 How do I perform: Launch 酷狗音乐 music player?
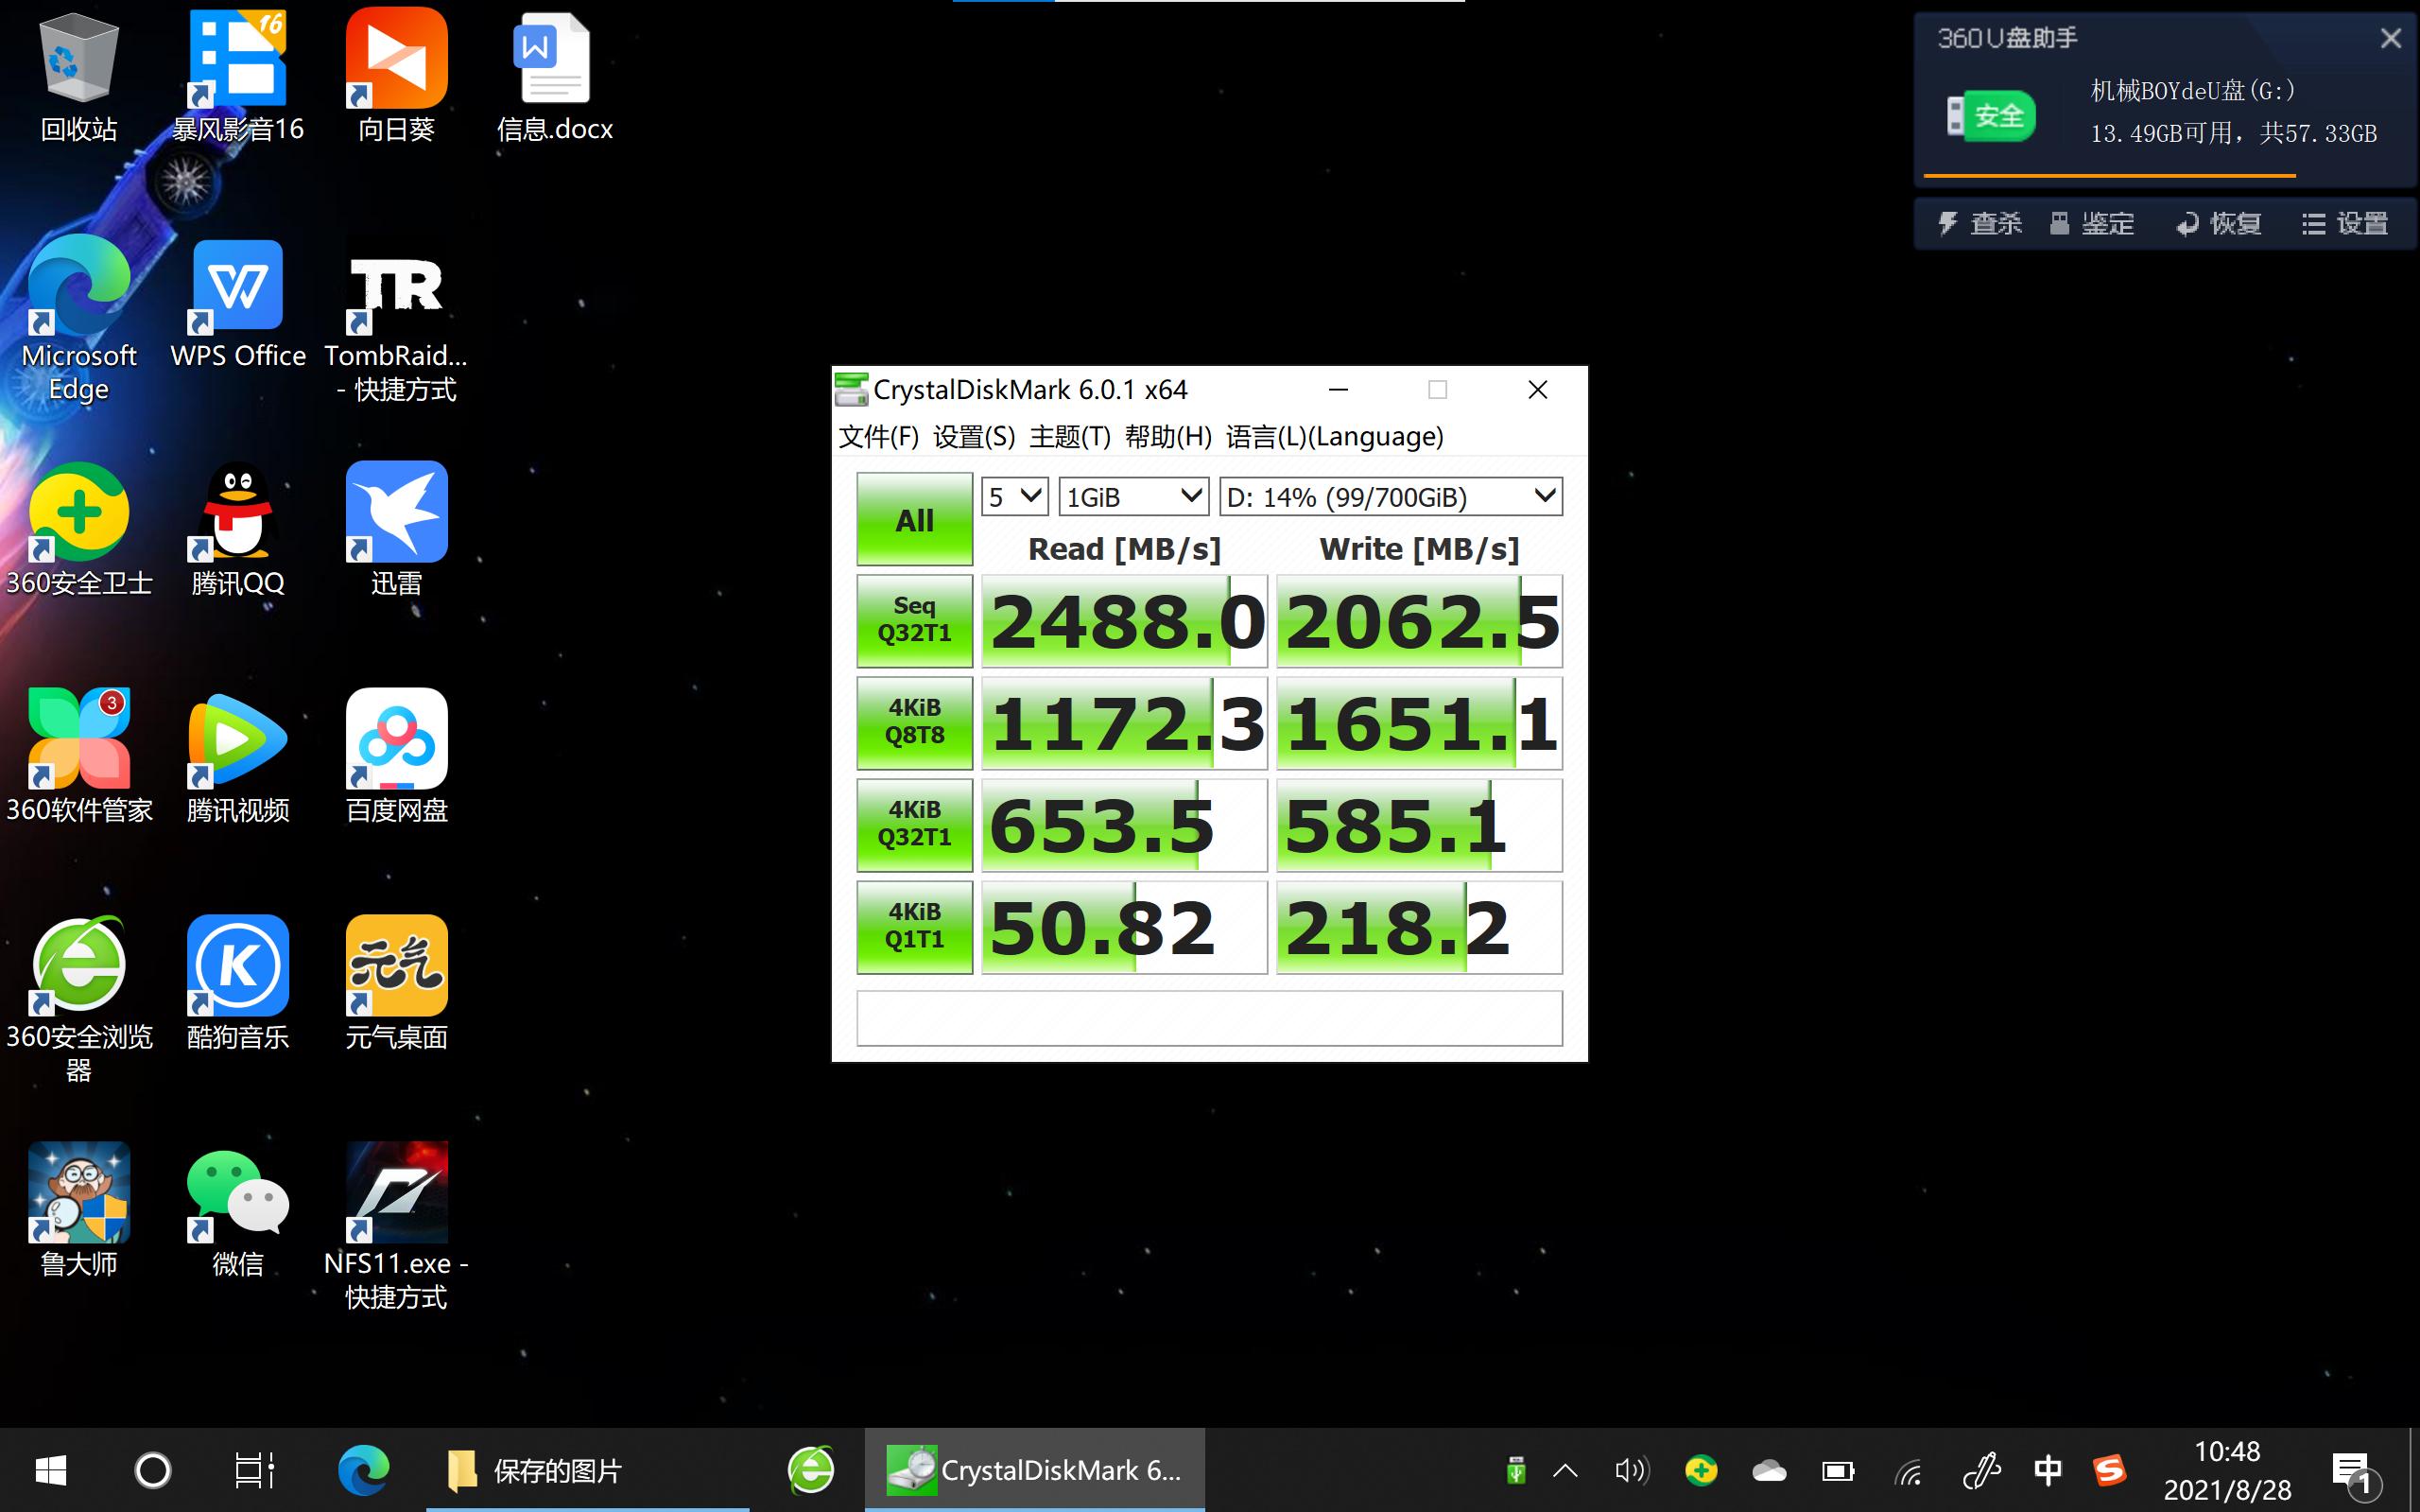coord(237,966)
